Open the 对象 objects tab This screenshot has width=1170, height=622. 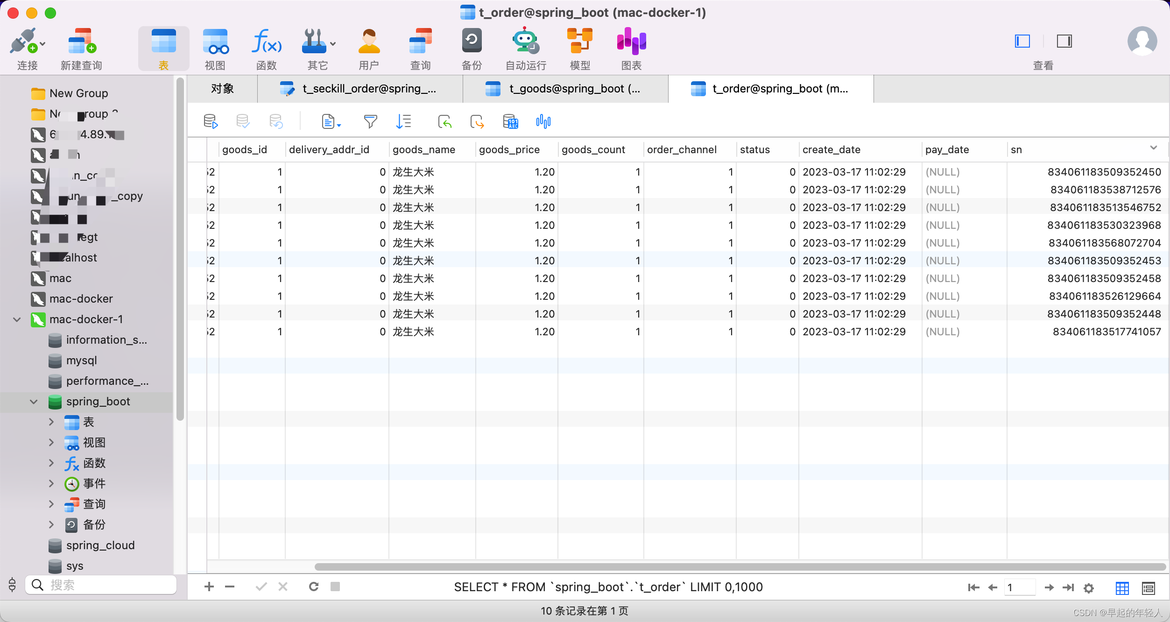(222, 89)
